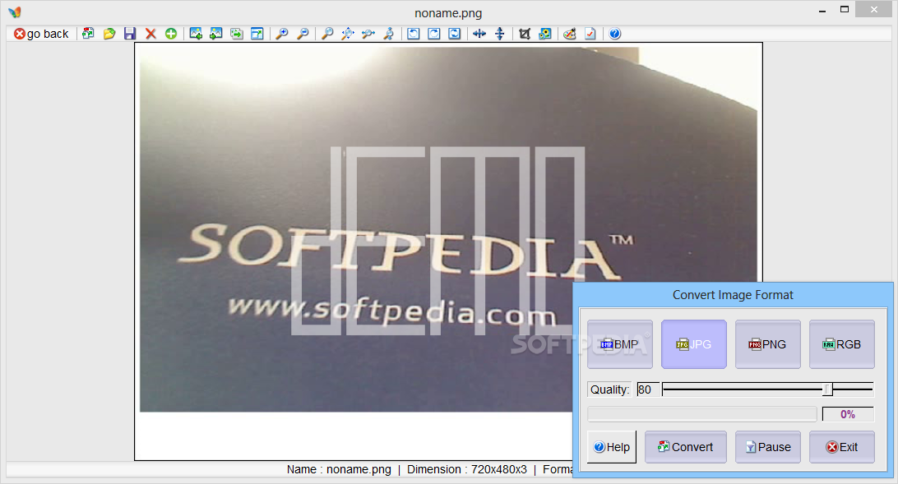Click the go back button
The height and width of the screenshot is (484, 898).
pos(41,34)
